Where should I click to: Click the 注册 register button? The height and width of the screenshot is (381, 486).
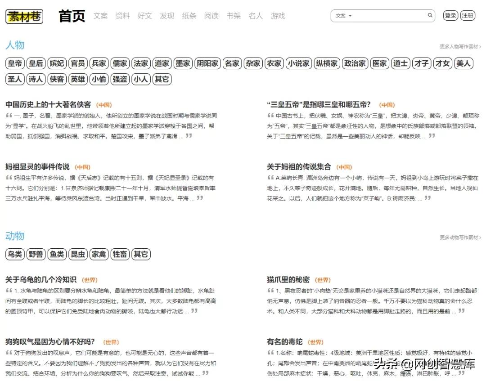point(467,14)
